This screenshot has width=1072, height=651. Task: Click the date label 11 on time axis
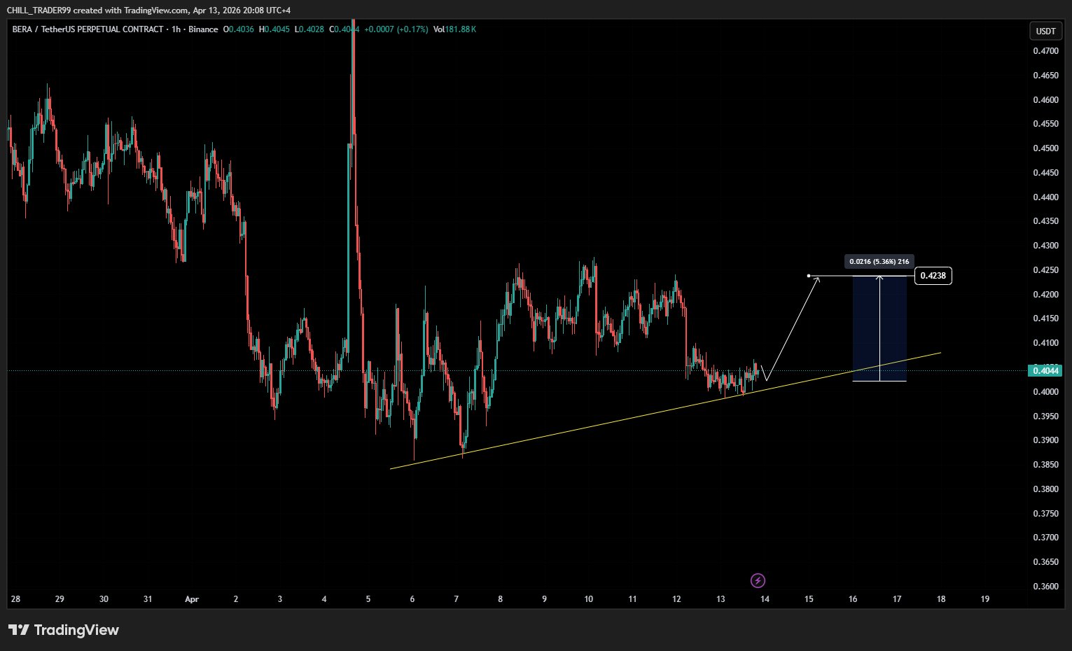click(632, 599)
